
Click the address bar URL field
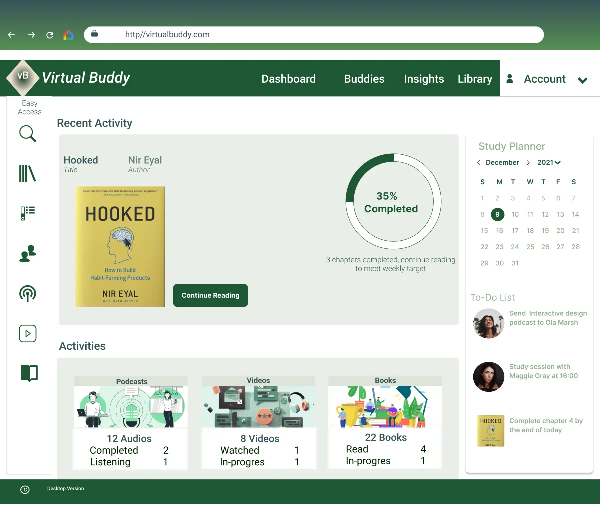[314, 35]
